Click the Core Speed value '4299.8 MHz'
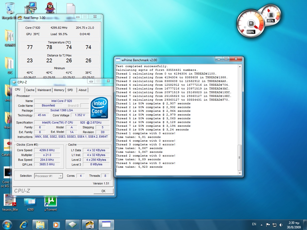 tap(47, 150)
